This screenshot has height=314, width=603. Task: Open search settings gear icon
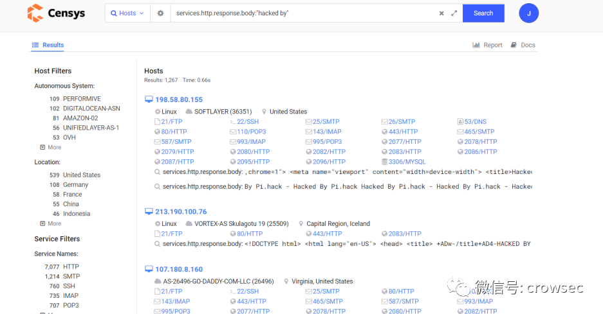point(160,13)
